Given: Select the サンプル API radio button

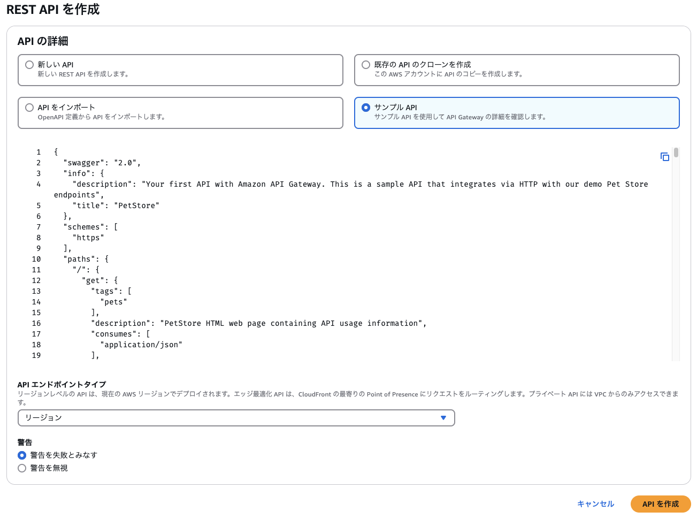Looking at the screenshot, I should [366, 107].
